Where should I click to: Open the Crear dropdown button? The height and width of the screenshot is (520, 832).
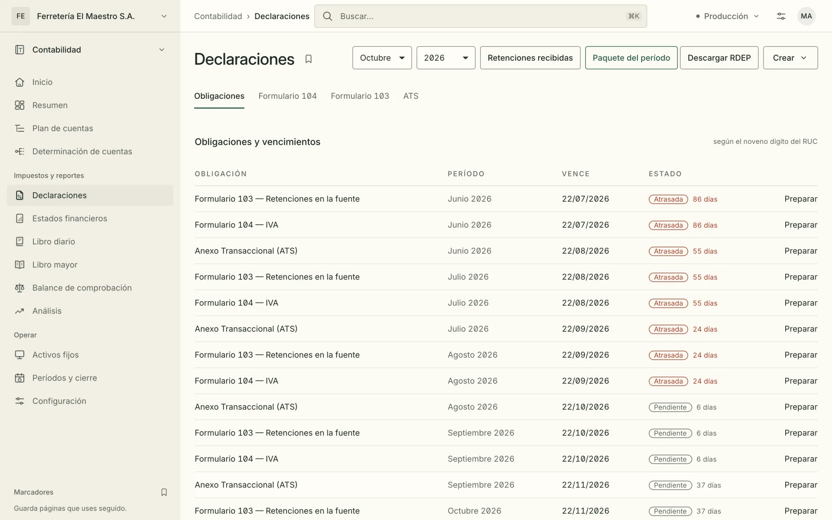pyautogui.click(x=790, y=58)
